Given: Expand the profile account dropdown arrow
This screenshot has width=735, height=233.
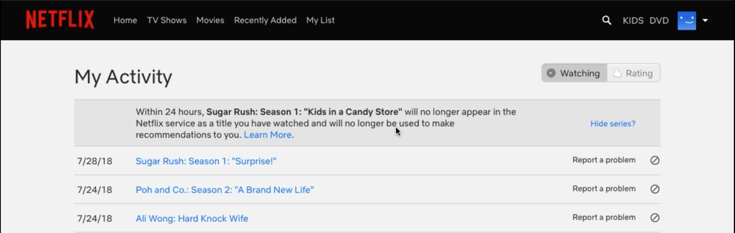Looking at the screenshot, I should 705,21.
